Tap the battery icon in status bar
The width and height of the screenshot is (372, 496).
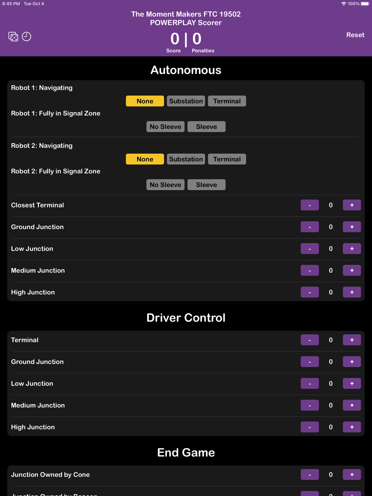(365, 4)
